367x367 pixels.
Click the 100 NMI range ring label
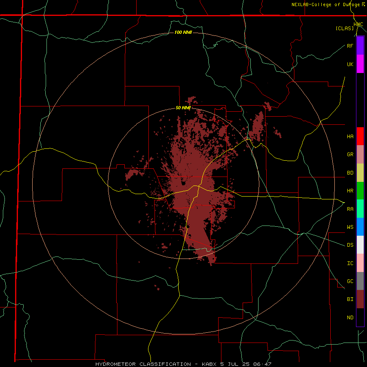[183, 32]
